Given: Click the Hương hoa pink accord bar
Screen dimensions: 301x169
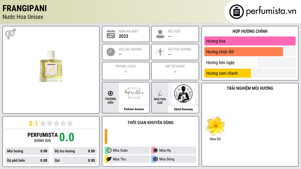Looking at the screenshot, I should (x=250, y=41).
